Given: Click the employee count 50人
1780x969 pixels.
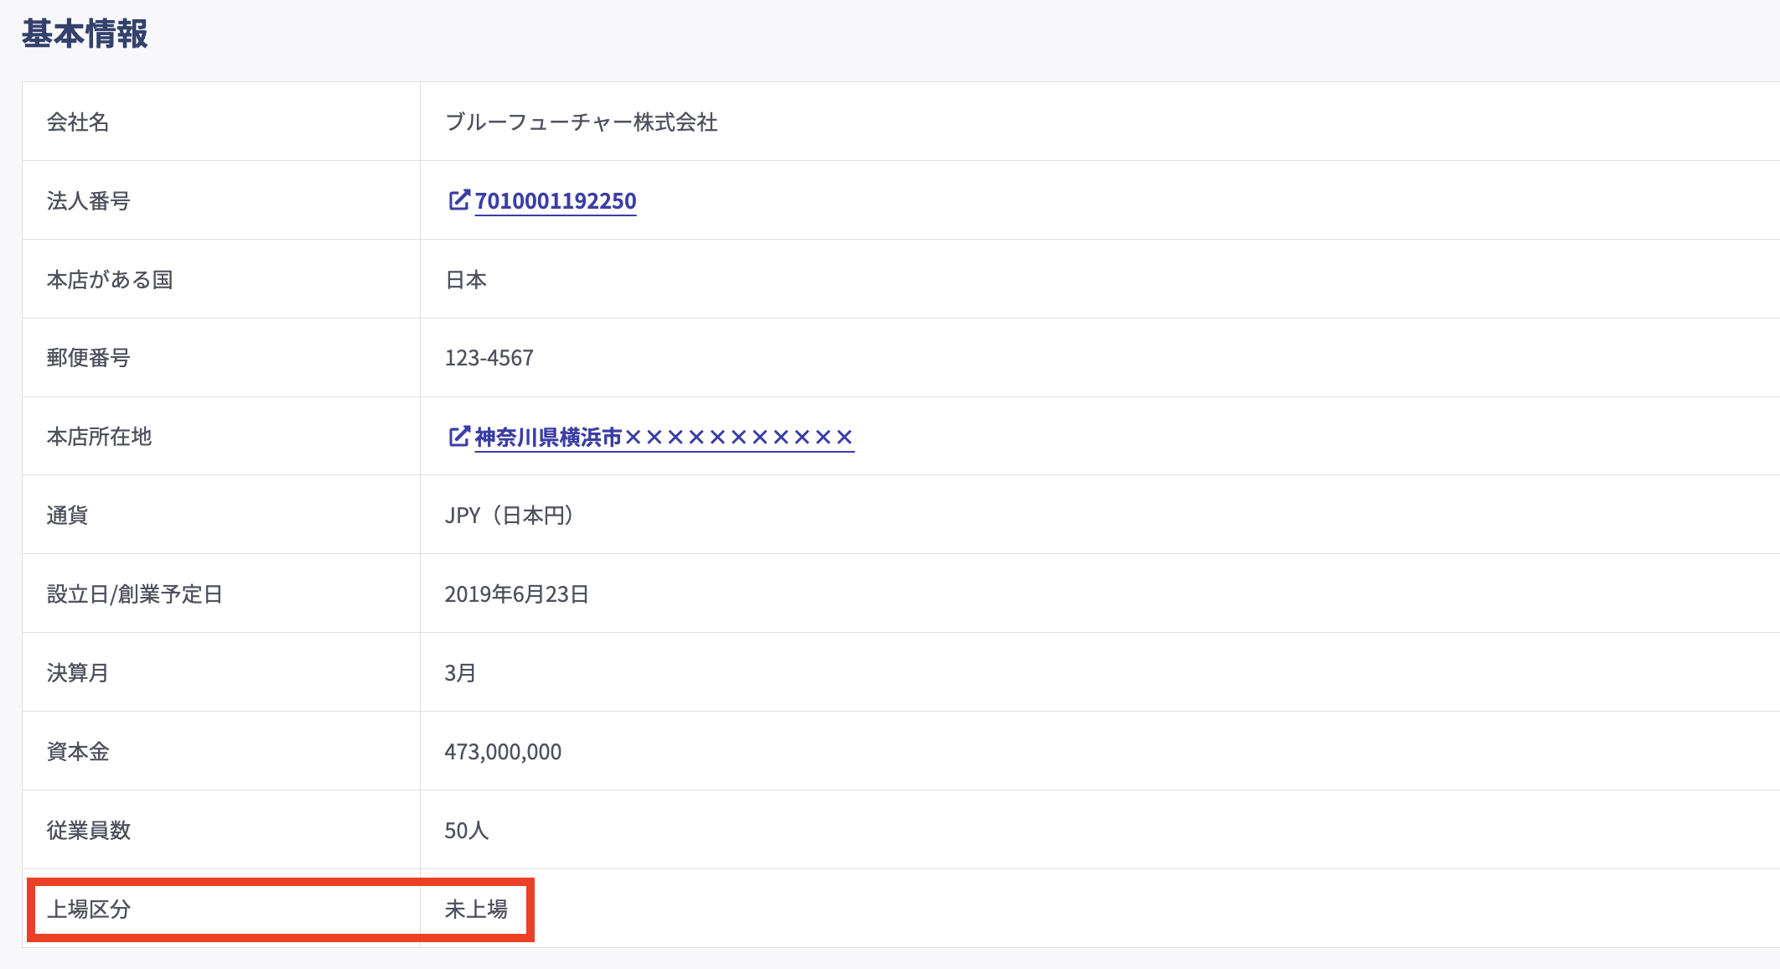Looking at the screenshot, I should [x=467, y=831].
